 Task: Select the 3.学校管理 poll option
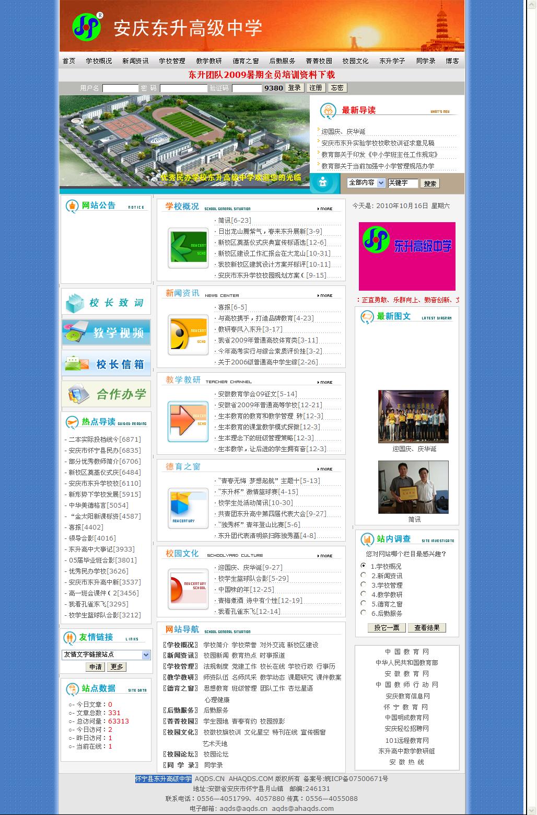[363, 584]
